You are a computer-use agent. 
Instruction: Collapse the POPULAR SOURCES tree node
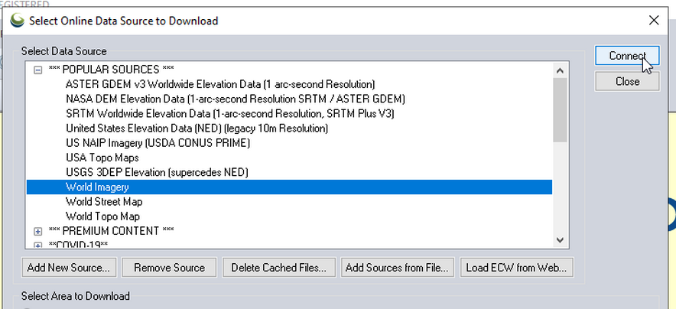(37, 70)
